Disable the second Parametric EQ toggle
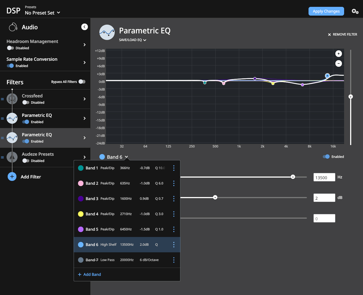This screenshot has width=363, height=295. [26, 141]
